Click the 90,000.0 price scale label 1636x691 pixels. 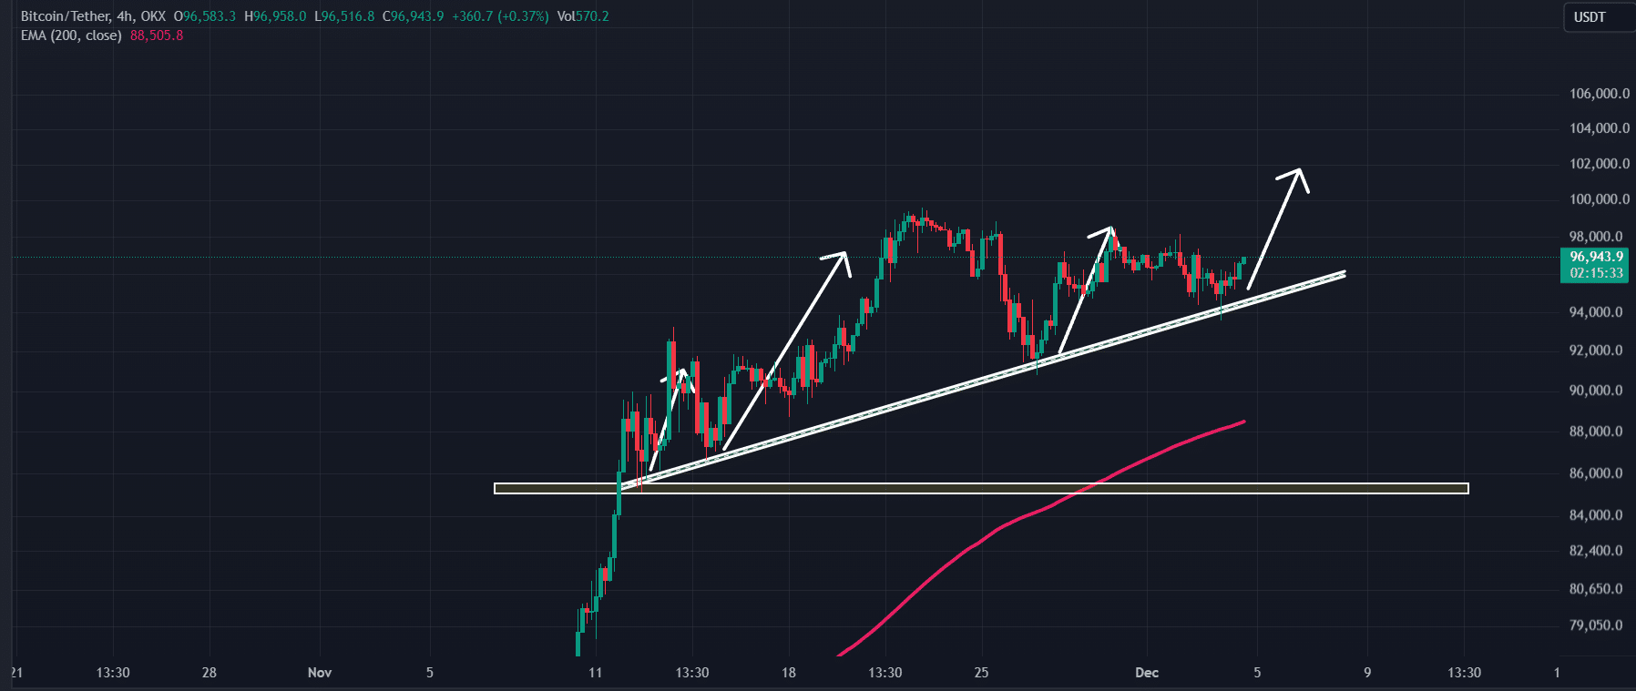(x=1596, y=391)
